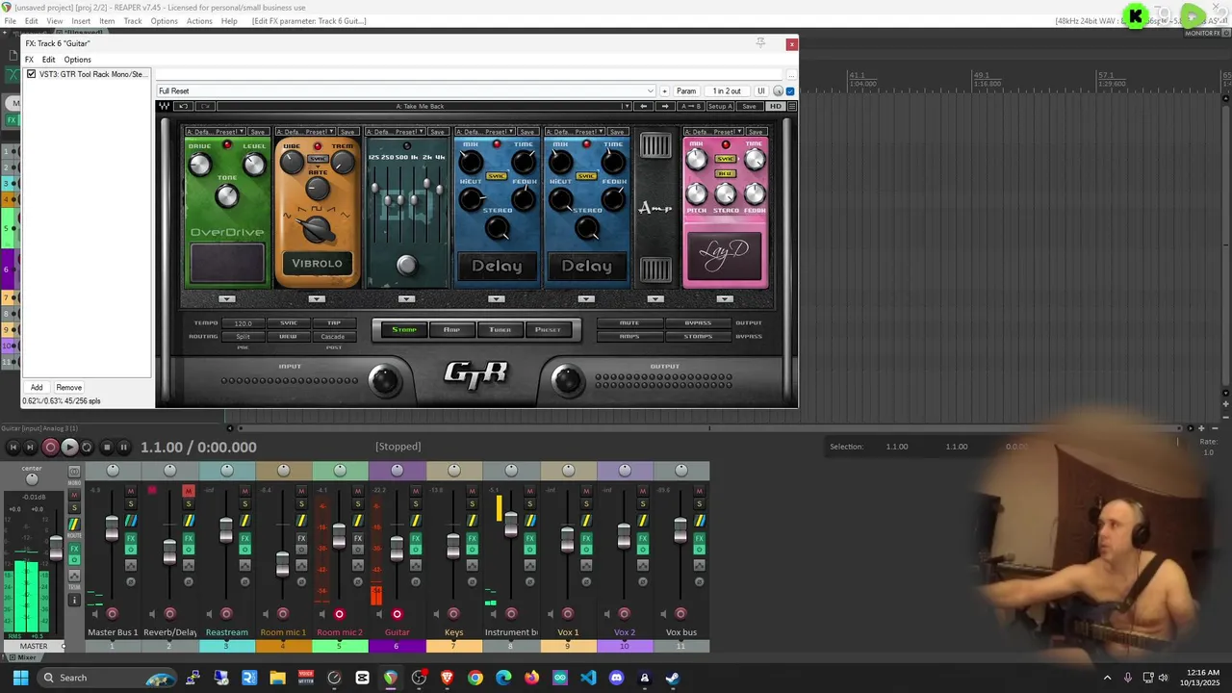Disarm recording on the Guitar track
Viewport: 1232px width, 693px height.
397,614
